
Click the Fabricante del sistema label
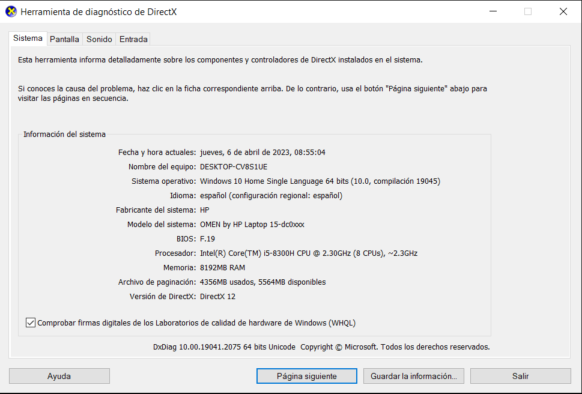(x=156, y=210)
